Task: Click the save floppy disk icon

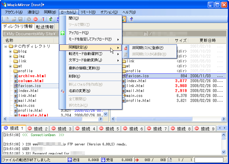Action: (x=20, y=19)
